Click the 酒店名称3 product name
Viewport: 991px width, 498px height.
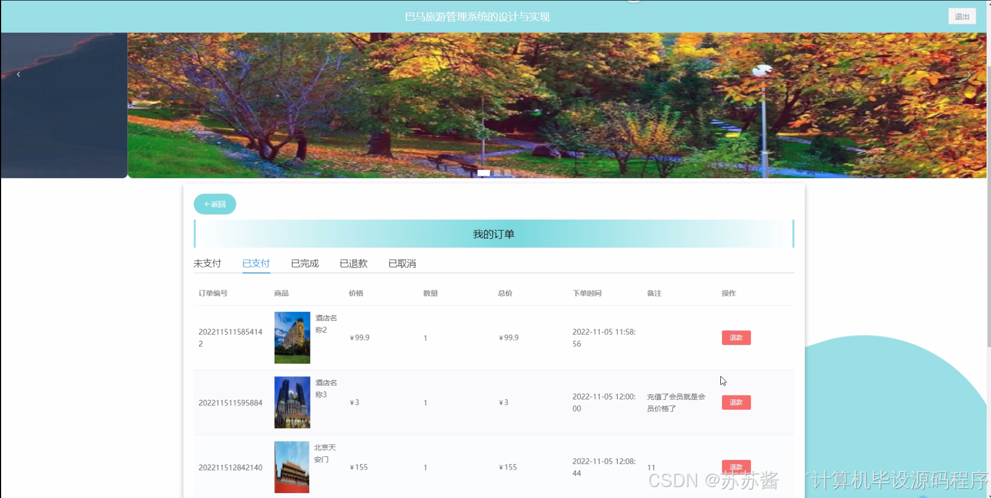tap(326, 388)
